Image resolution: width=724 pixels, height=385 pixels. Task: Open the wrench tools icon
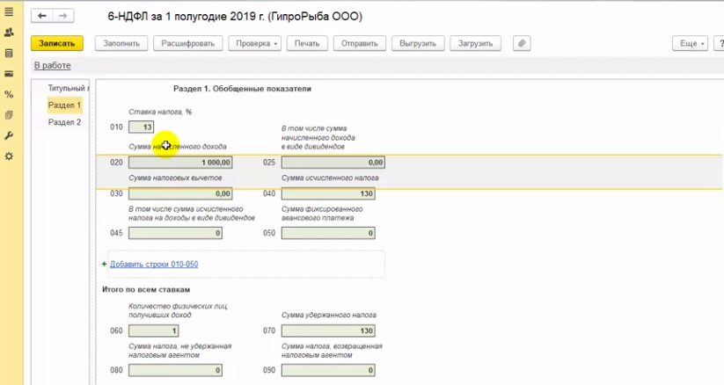click(9, 135)
